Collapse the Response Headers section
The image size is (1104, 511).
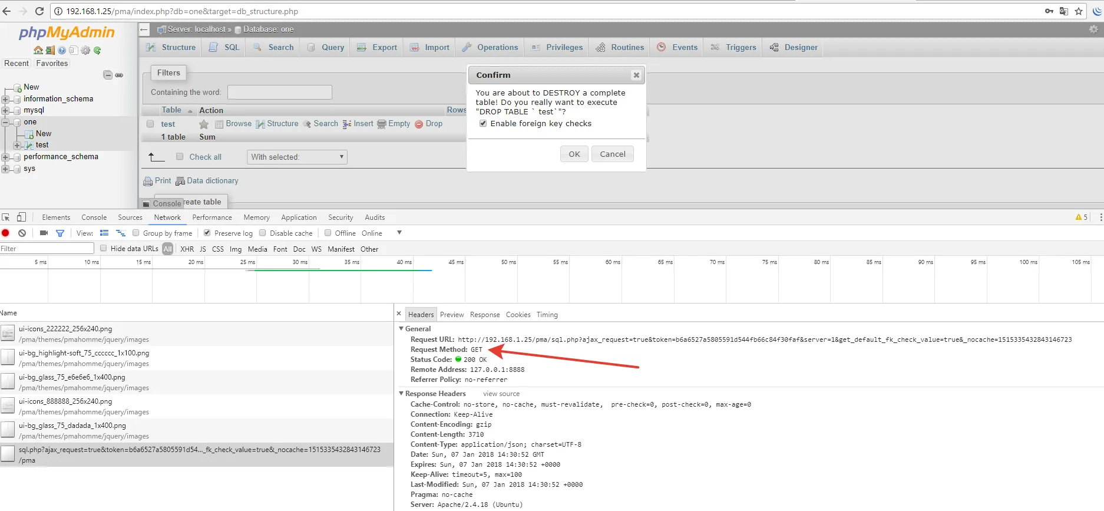coord(401,393)
